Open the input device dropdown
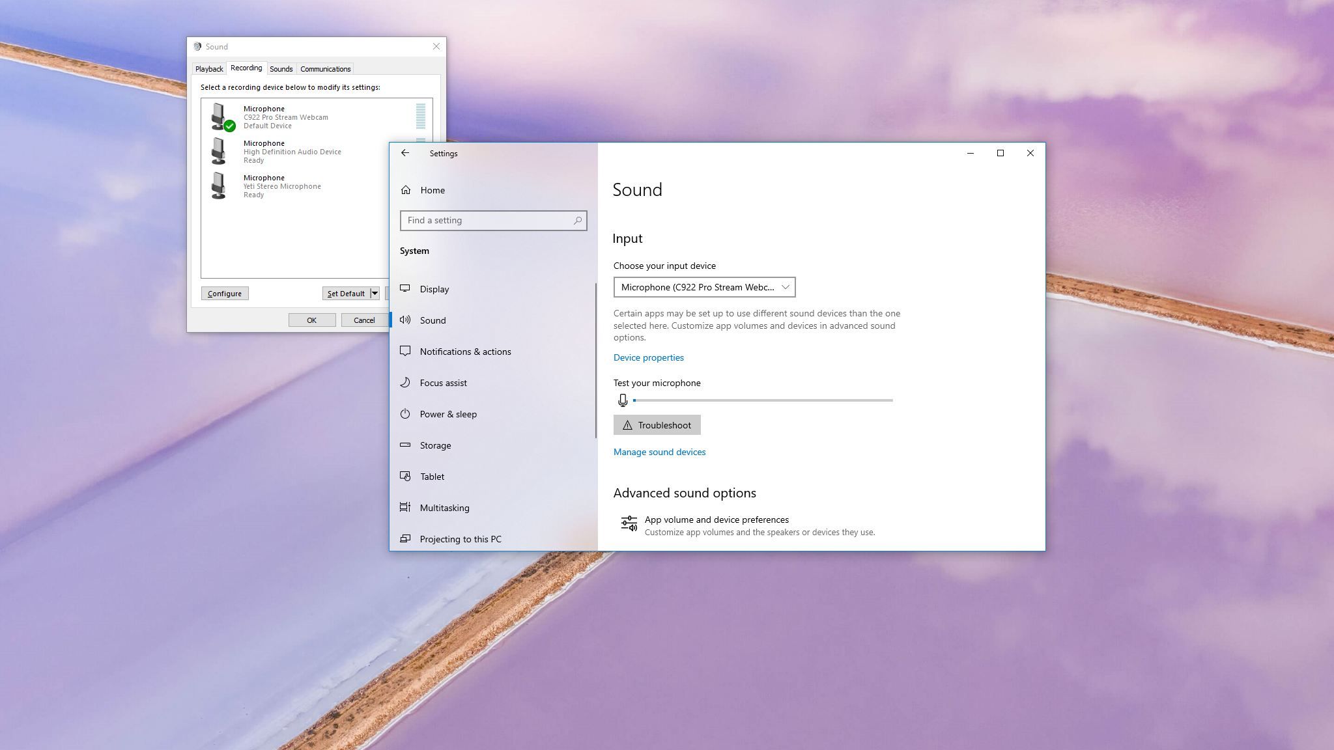This screenshot has width=1334, height=750. 704,287
